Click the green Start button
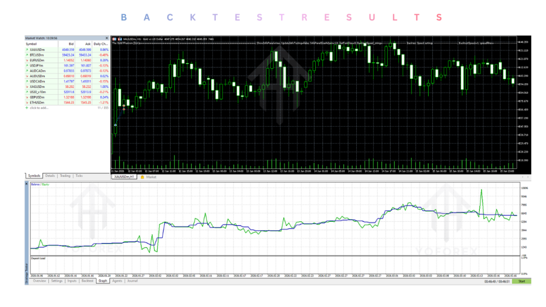This screenshot has height=307, width=546. point(521,281)
